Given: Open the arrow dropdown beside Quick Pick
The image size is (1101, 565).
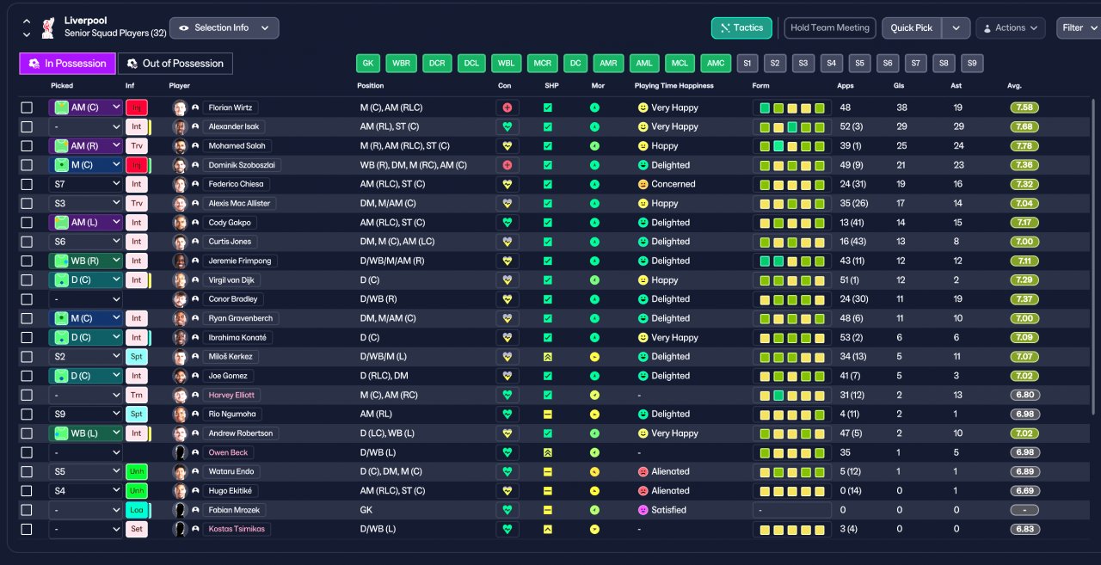Looking at the screenshot, I should coord(956,28).
